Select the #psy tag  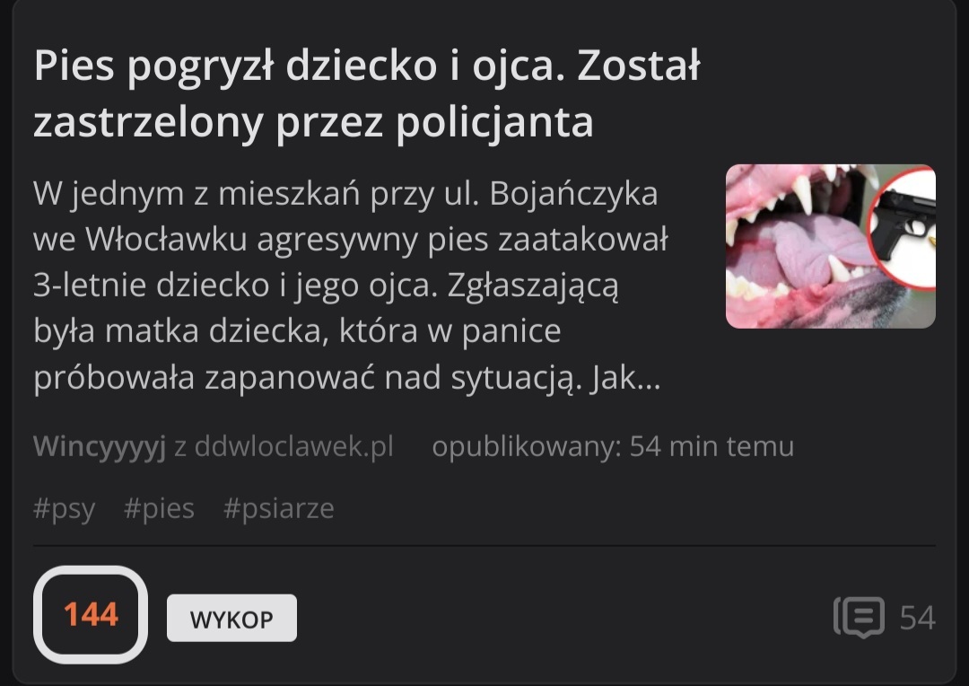65,508
